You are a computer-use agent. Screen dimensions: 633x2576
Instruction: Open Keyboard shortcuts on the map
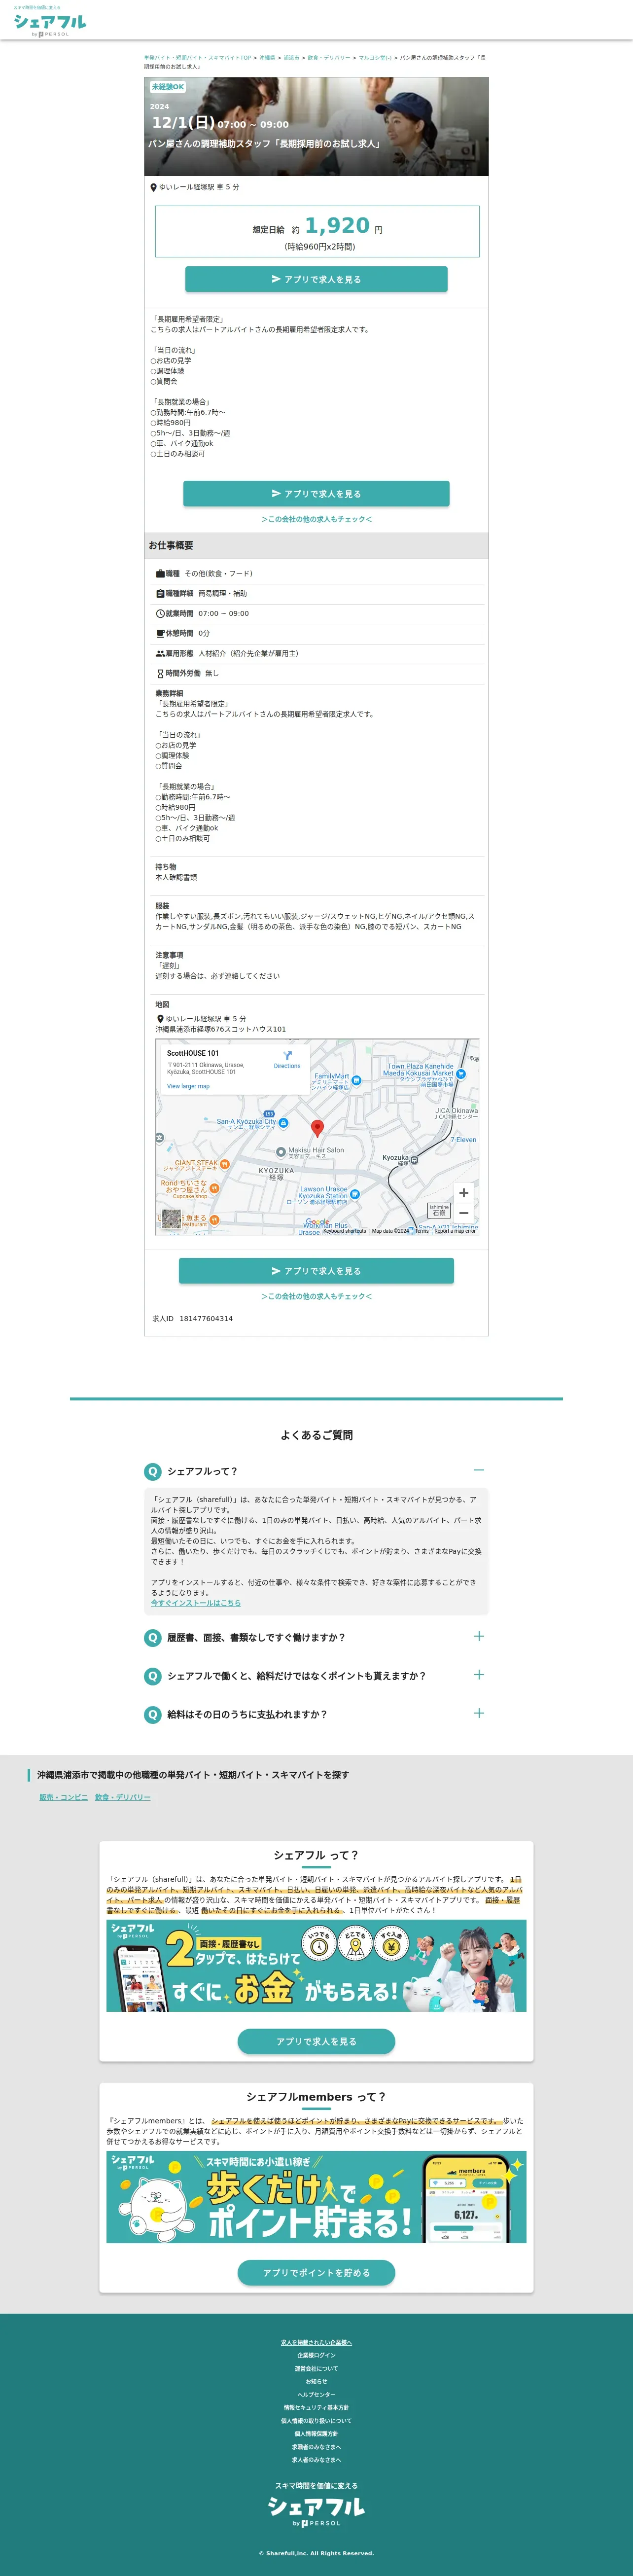tap(344, 1231)
